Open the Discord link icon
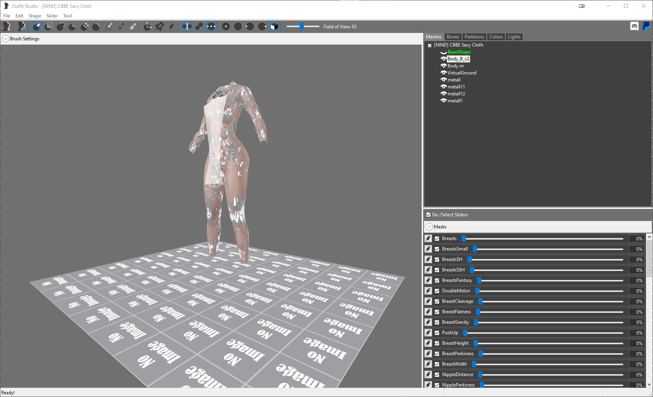The height and width of the screenshot is (397, 653). [634, 26]
